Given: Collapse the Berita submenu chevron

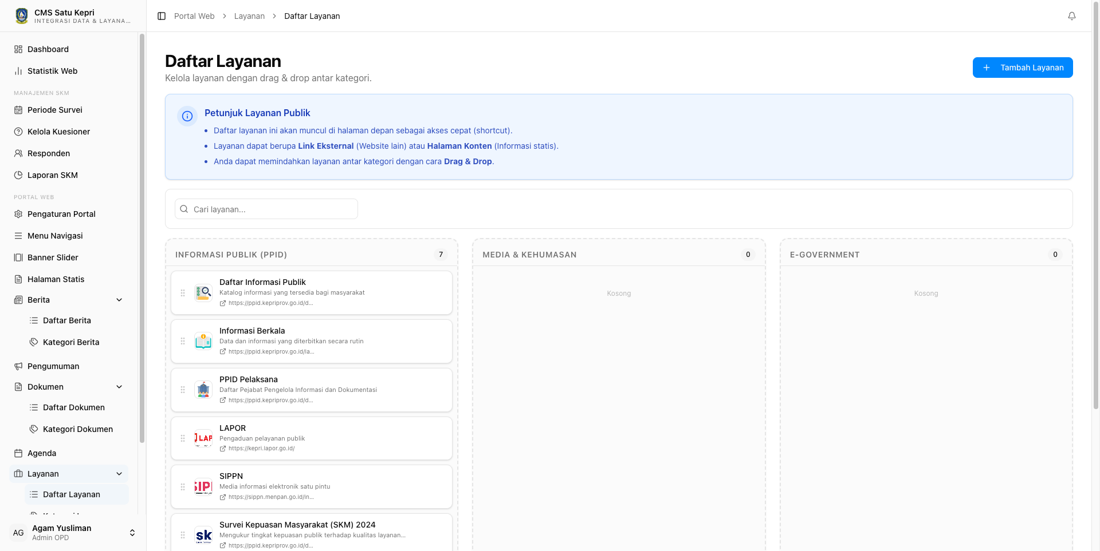Looking at the screenshot, I should click(x=119, y=300).
